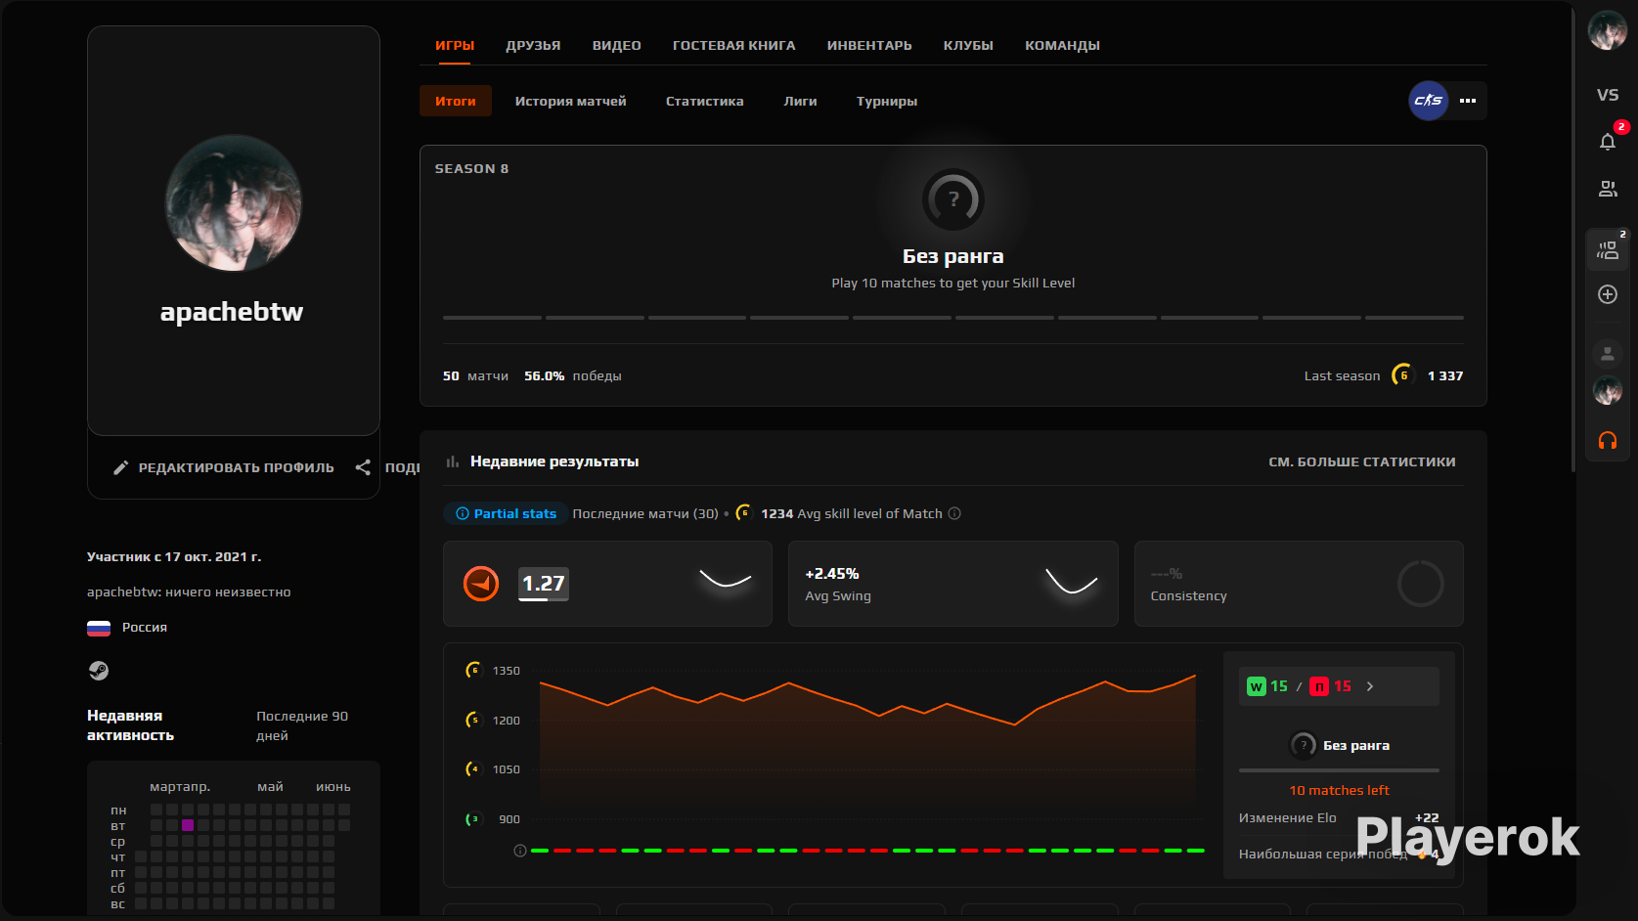The width and height of the screenshot is (1638, 921).
Task: Open the История матчей sub-tab
Action: [x=571, y=101]
